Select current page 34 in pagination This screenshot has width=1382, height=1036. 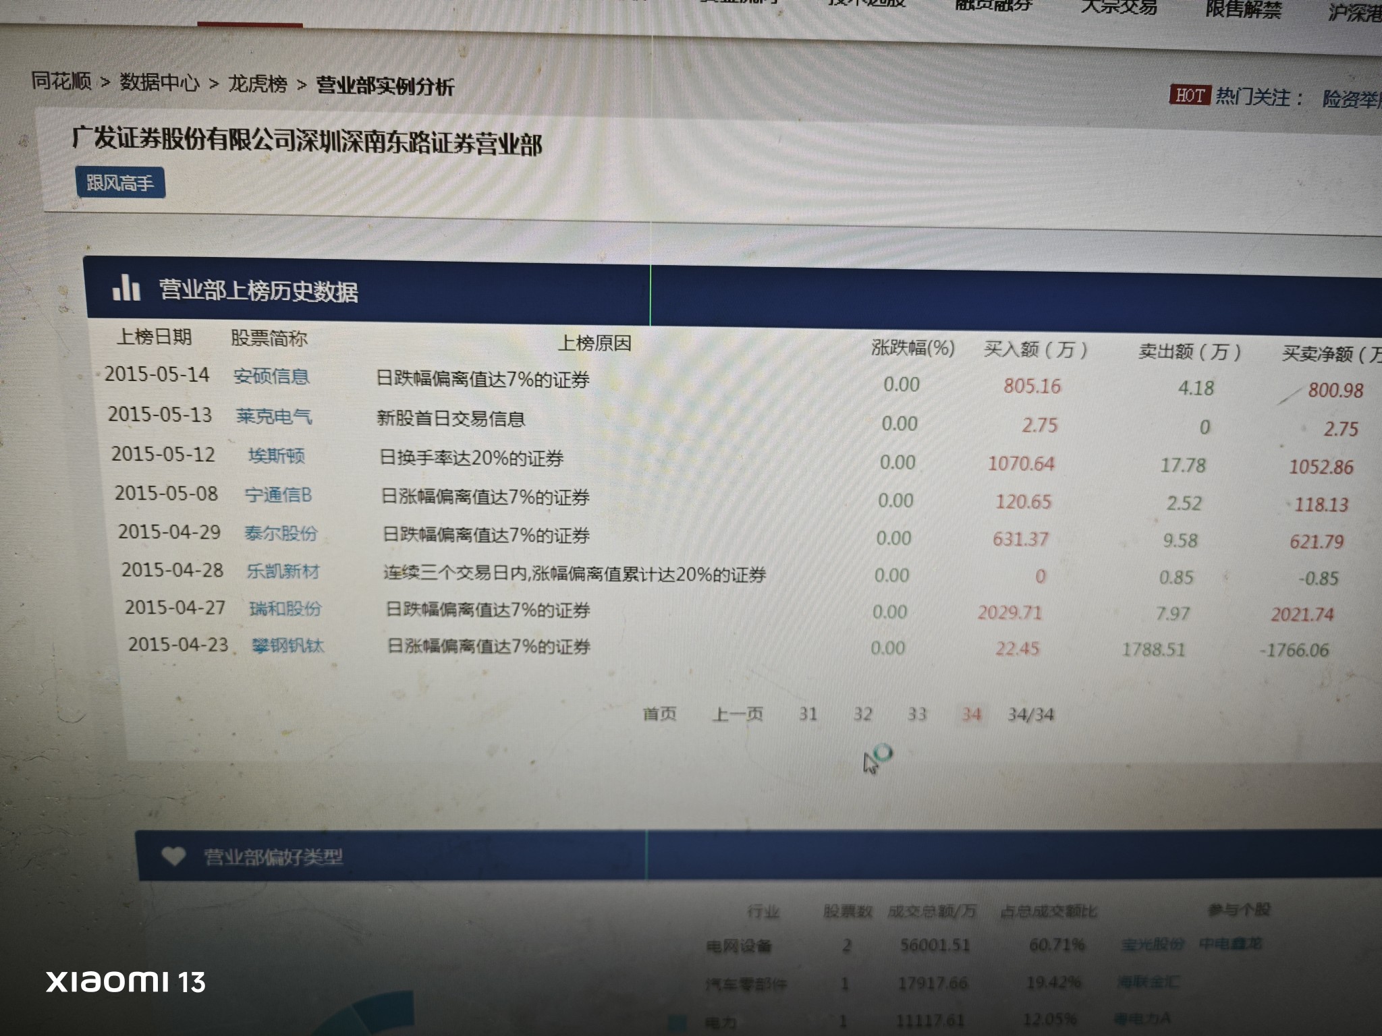tap(972, 714)
